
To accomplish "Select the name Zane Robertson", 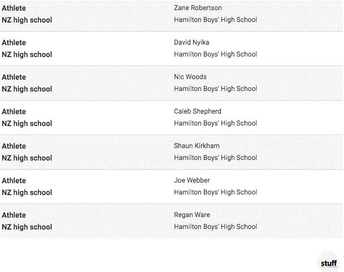I will 198,8.
